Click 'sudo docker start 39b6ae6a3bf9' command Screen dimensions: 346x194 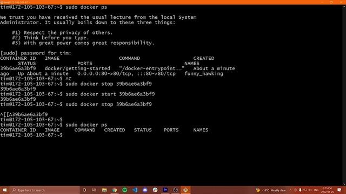pyautogui.click(x=110, y=94)
